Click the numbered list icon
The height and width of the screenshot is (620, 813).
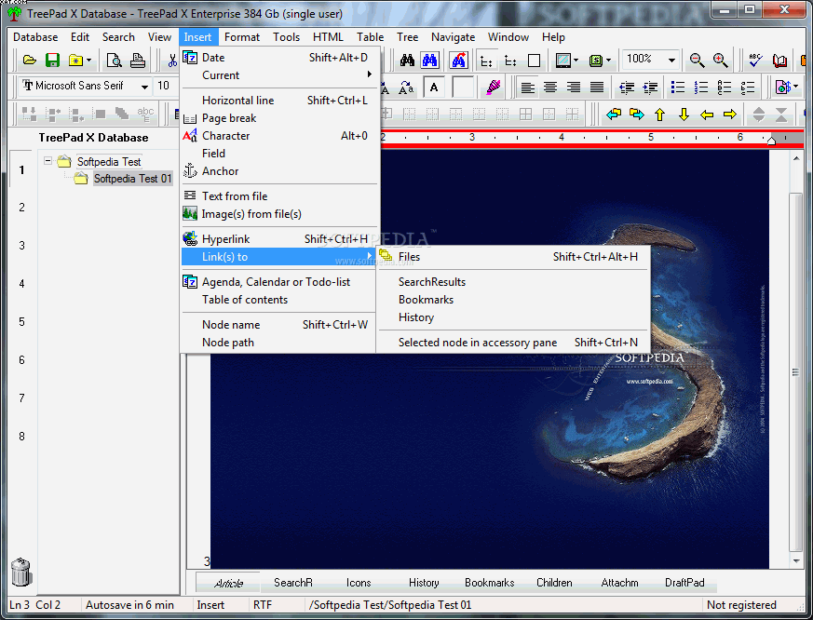[x=700, y=88]
